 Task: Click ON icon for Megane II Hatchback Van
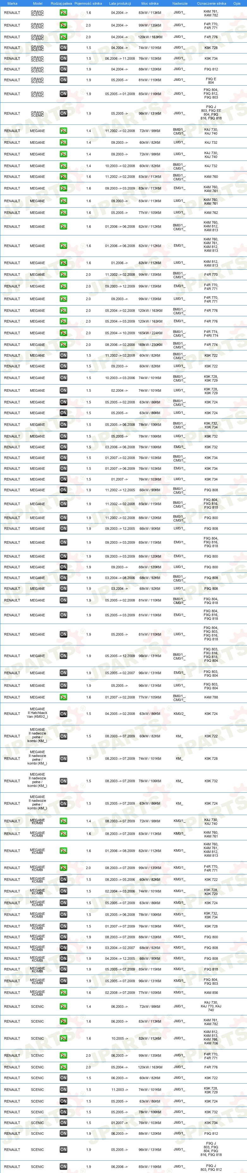[63, 714]
